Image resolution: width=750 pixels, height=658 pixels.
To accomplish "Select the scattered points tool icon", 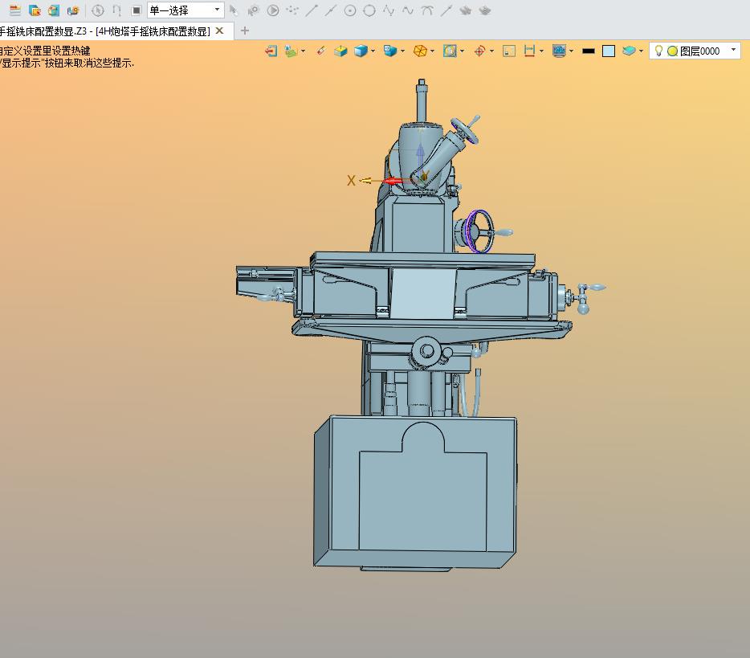I will pos(292,10).
